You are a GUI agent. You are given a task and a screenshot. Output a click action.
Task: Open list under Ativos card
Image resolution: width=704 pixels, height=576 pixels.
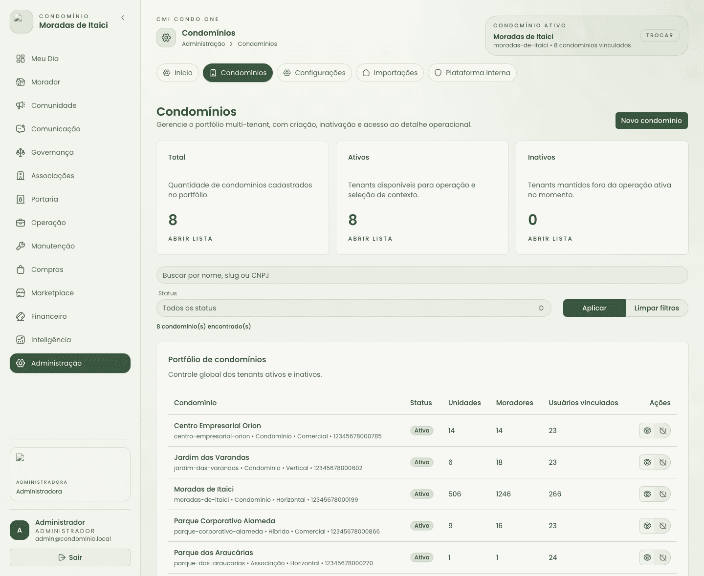coord(370,239)
